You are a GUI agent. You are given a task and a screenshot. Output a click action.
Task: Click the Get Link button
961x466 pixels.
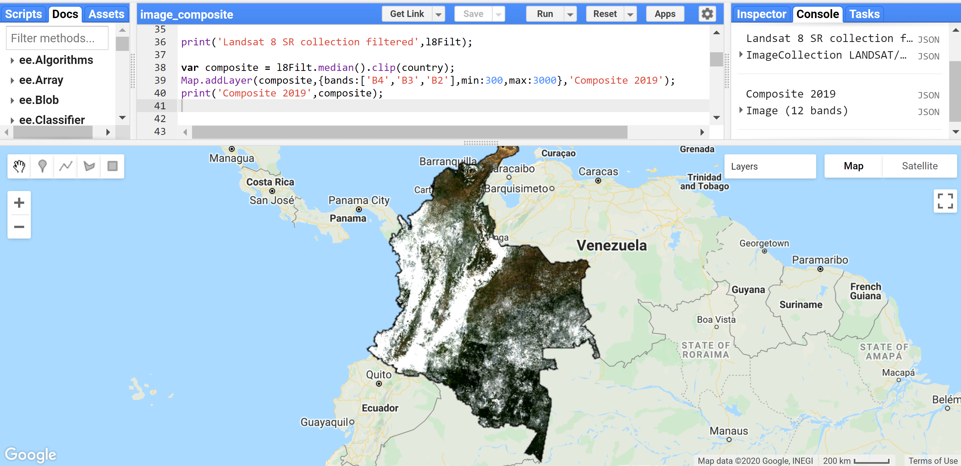coord(407,14)
